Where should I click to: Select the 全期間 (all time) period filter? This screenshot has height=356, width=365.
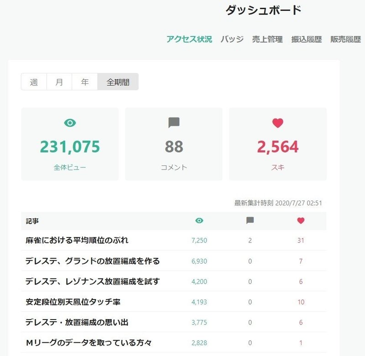pos(118,82)
